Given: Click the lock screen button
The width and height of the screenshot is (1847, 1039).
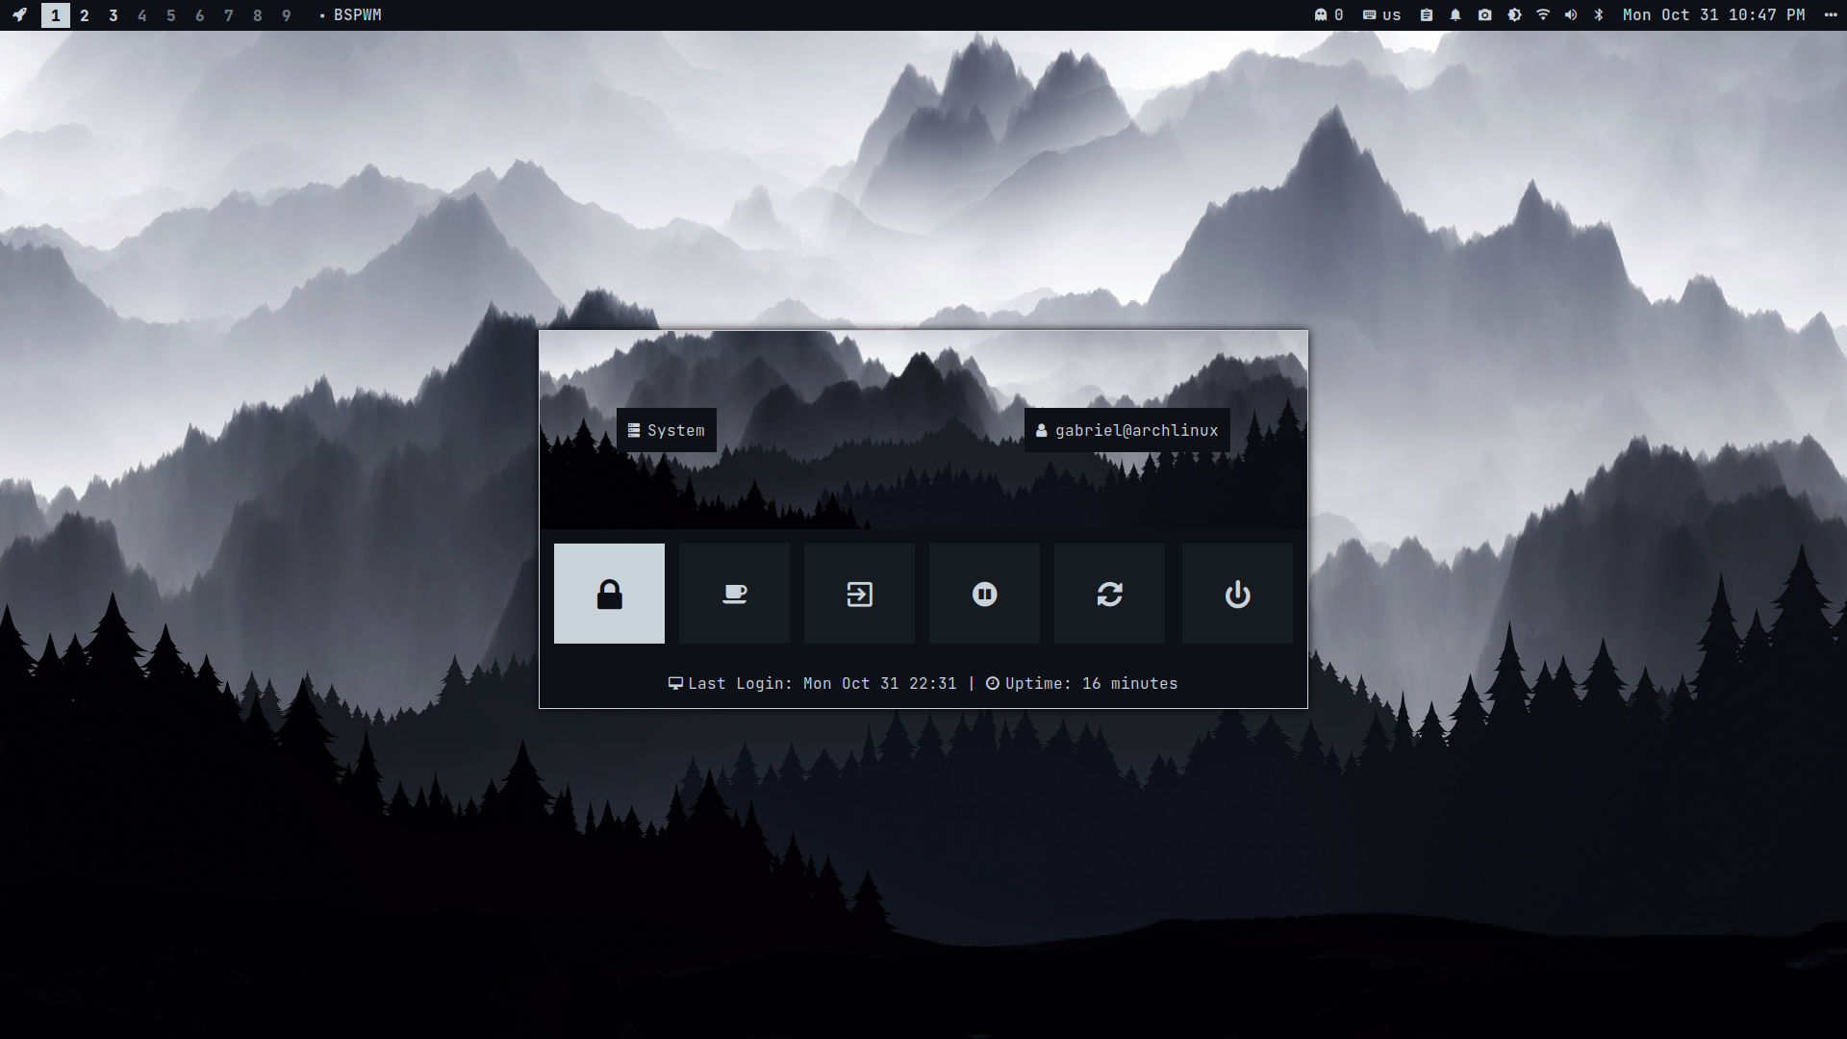Looking at the screenshot, I should pos(609,594).
